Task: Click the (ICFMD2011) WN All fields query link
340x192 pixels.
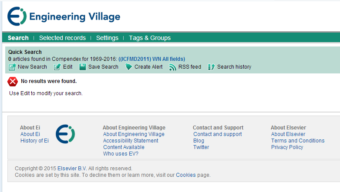Action: tap(151, 59)
